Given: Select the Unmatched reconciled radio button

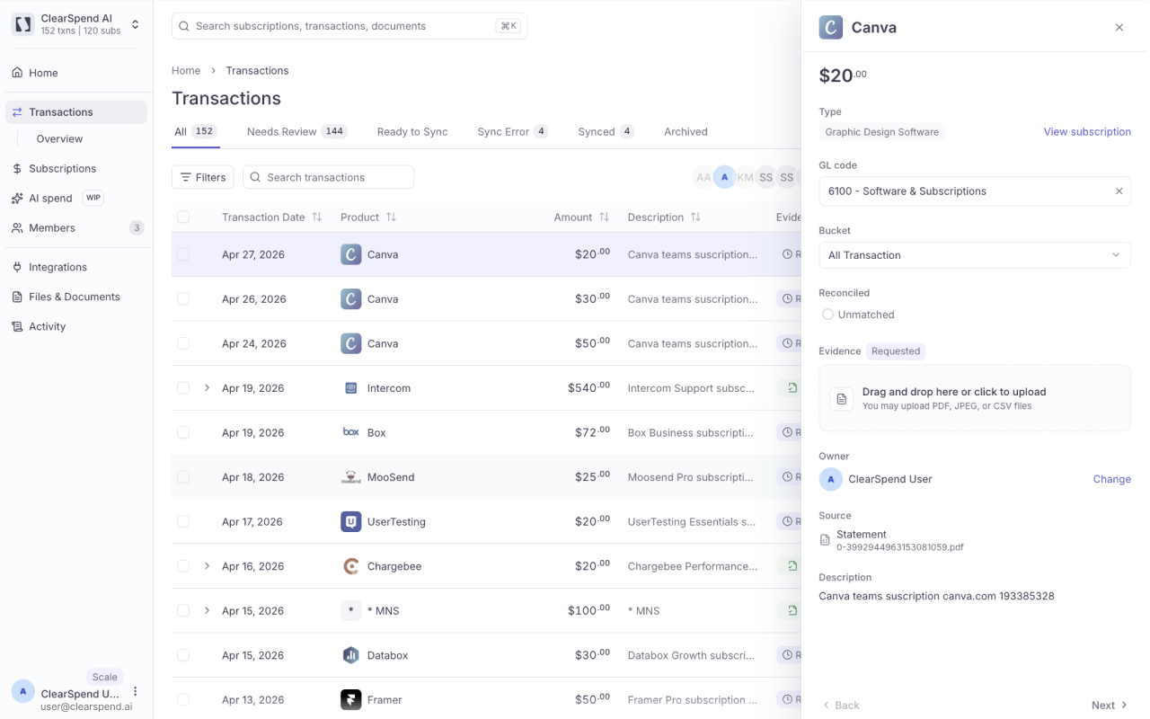Looking at the screenshot, I should [x=828, y=315].
